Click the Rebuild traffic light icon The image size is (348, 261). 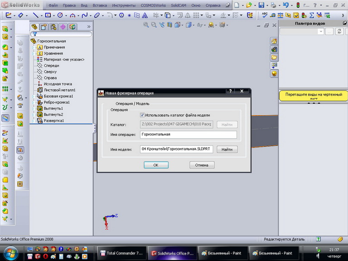tap(298, 5)
